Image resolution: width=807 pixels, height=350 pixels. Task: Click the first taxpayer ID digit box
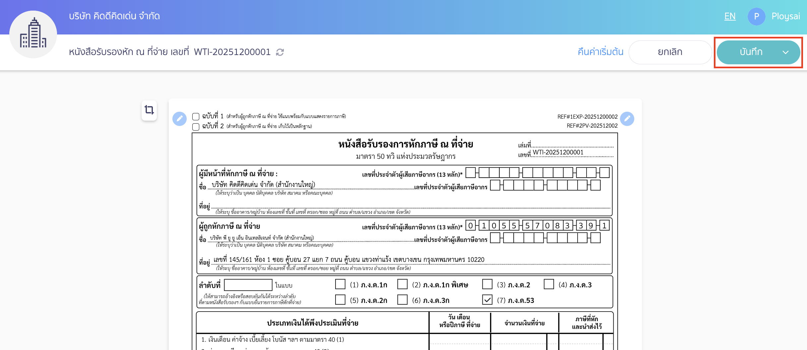[x=470, y=173]
